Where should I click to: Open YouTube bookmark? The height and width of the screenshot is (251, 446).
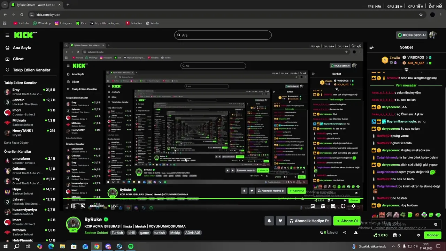pyautogui.click(x=21, y=23)
